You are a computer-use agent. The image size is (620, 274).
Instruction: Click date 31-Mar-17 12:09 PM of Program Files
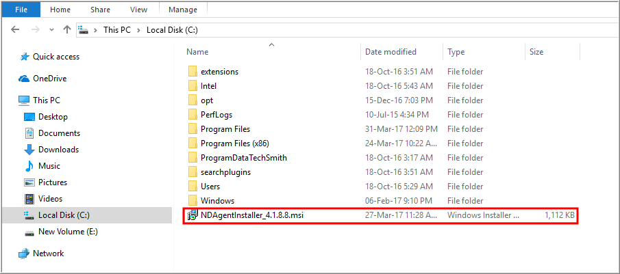point(401,129)
